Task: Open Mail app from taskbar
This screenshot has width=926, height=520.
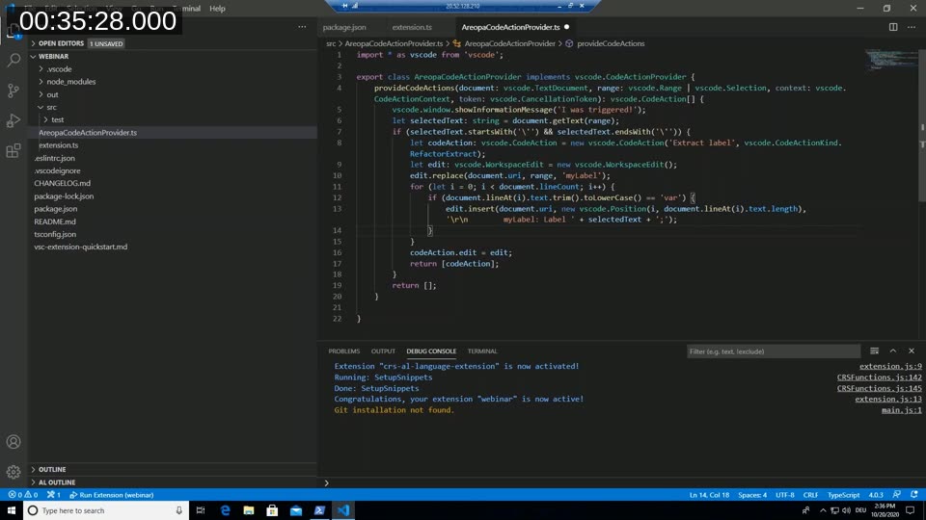Action: point(296,510)
